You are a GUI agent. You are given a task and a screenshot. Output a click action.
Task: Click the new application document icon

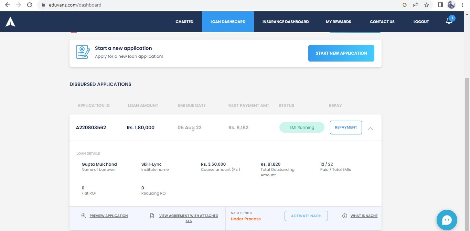(83, 52)
